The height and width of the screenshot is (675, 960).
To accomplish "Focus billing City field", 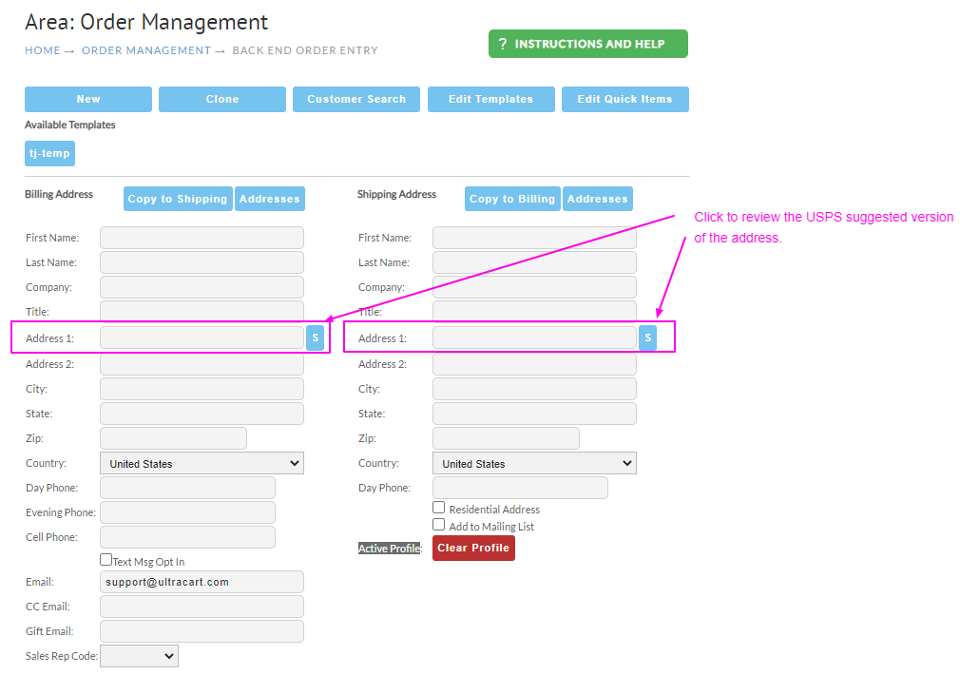I will point(202,389).
